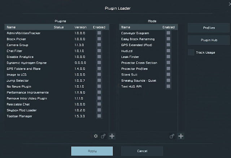Click the open-folder icon under the Mods list
This screenshot has height=158, width=231.
(x=172, y=136)
